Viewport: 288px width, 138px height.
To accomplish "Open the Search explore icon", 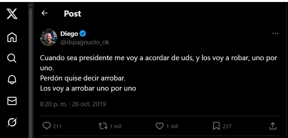I will [x=12, y=59].
